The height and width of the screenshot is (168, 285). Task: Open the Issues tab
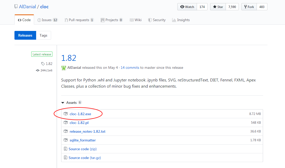47,20
